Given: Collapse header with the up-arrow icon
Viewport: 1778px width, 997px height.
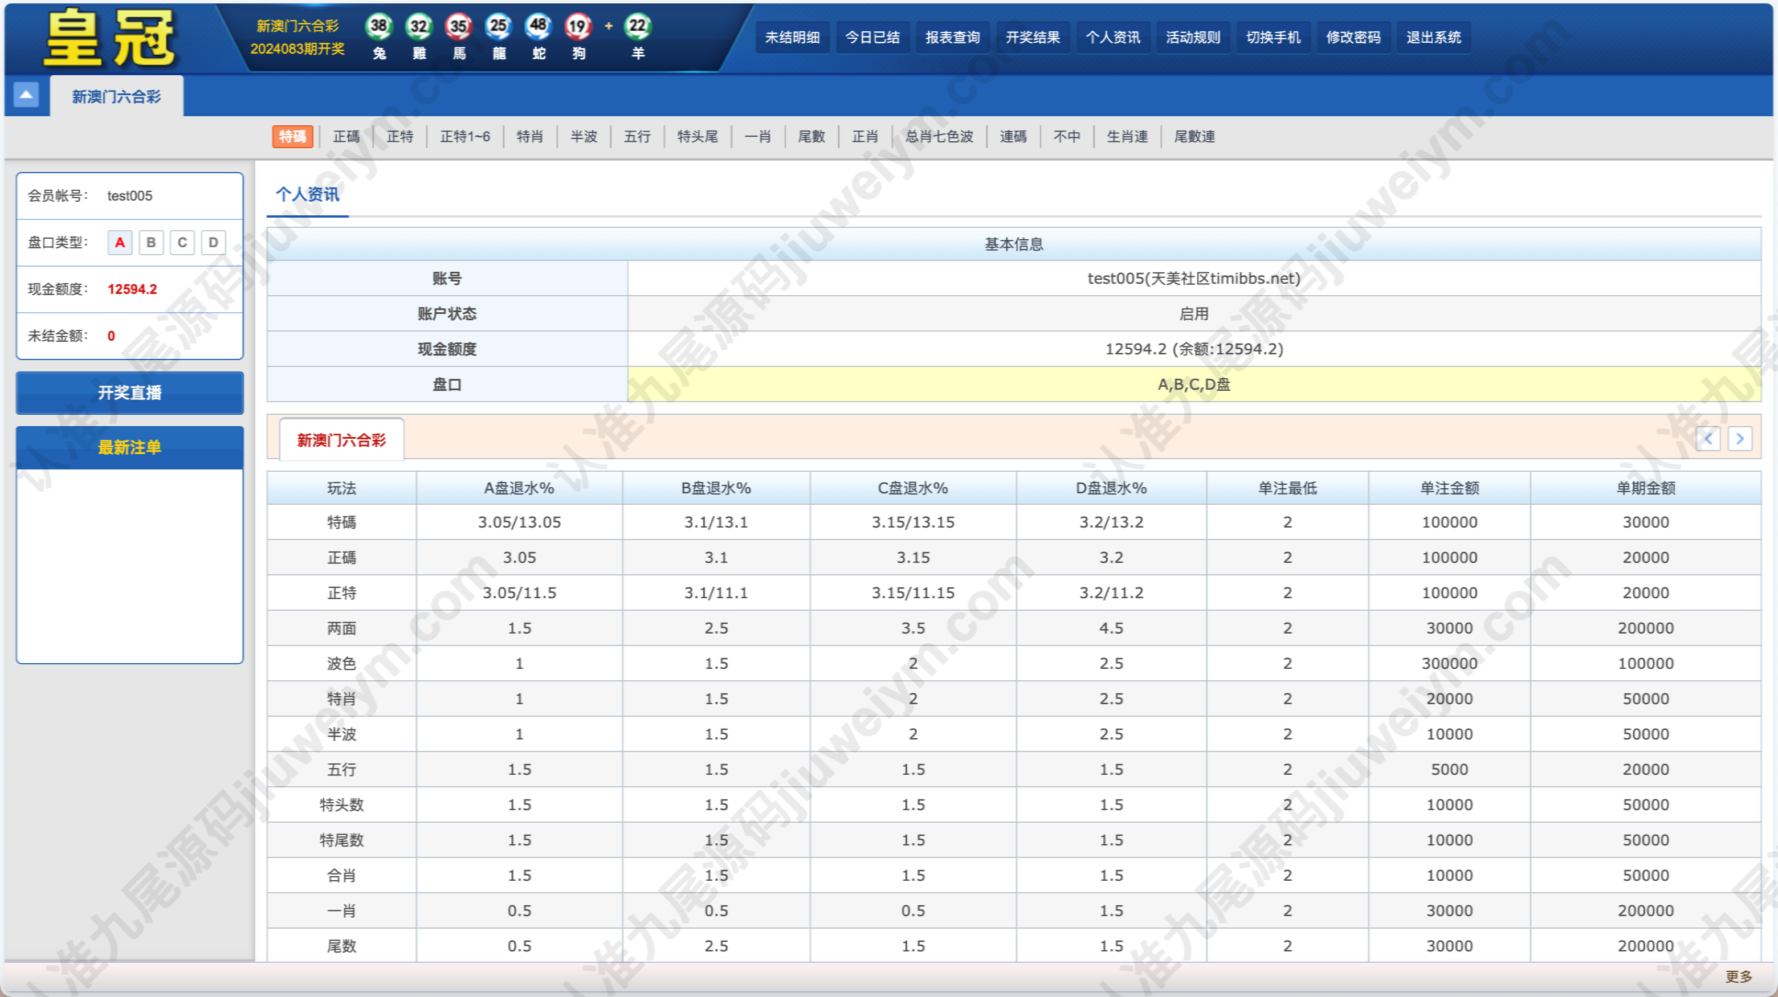Looking at the screenshot, I should (26, 95).
